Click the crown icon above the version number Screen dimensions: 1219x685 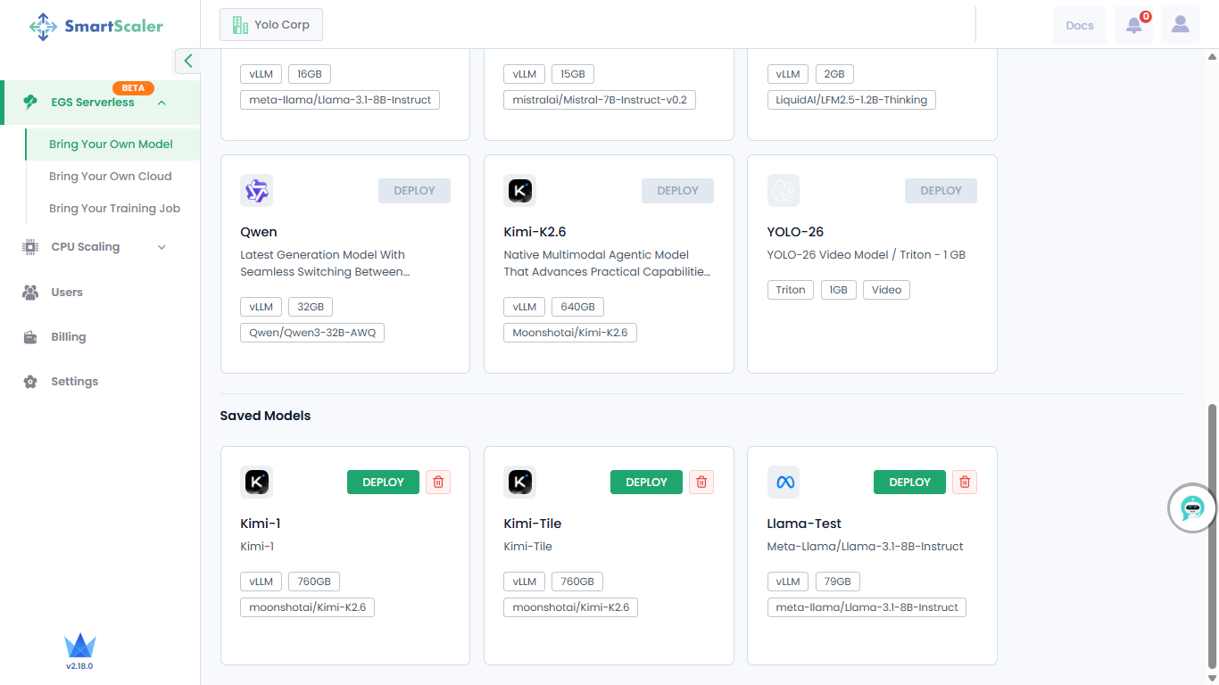[x=79, y=646]
